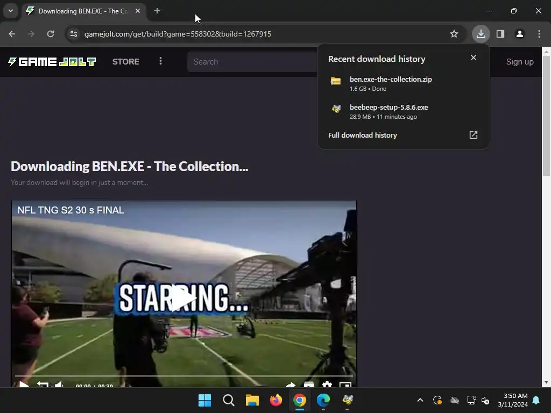Click the BeeBEEP bee icon in downloads
The height and width of the screenshot is (413, 551).
(x=336, y=109)
